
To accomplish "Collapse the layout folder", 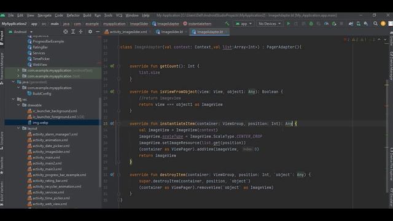I will pyautogui.click(x=18, y=128).
